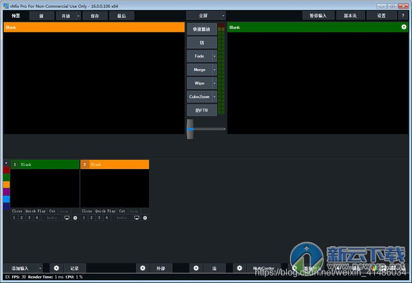
Task: Click the orange Blank preview title bar
Action: pyautogui.click(x=94, y=27)
